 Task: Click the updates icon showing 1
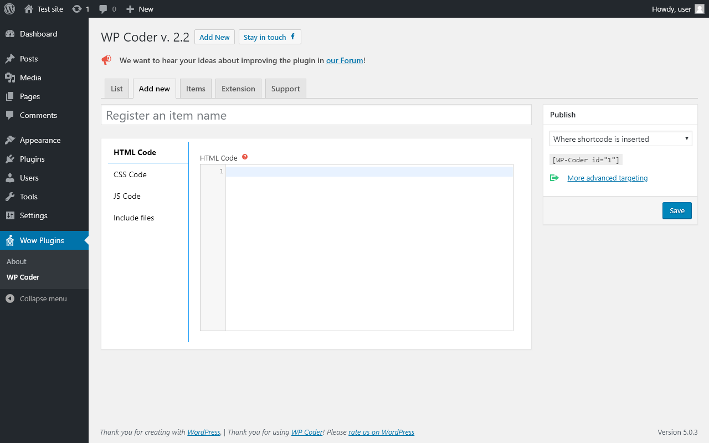pos(81,9)
